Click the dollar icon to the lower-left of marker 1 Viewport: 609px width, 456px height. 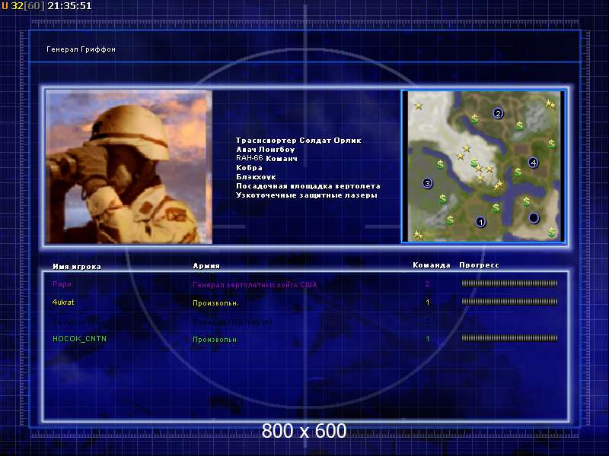[450, 220]
